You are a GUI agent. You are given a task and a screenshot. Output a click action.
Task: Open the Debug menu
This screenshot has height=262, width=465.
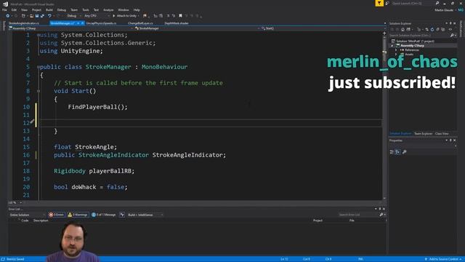pyautogui.click(x=62, y=9)
